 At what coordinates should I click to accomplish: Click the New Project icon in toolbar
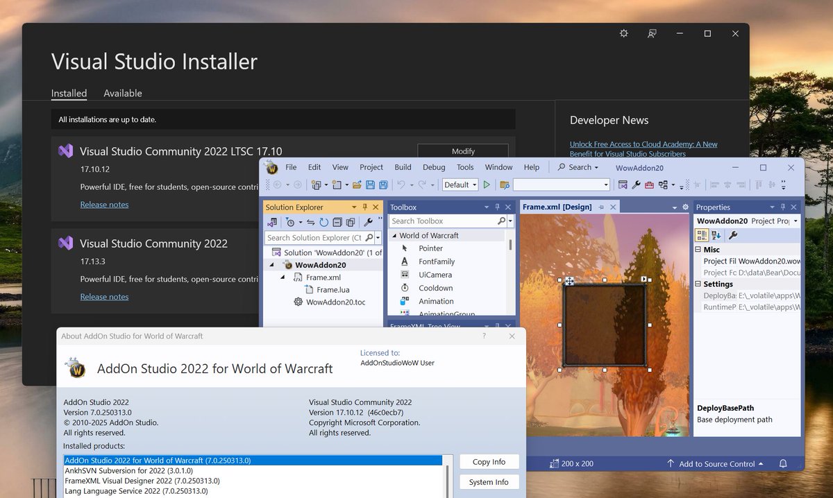(317, 184)
